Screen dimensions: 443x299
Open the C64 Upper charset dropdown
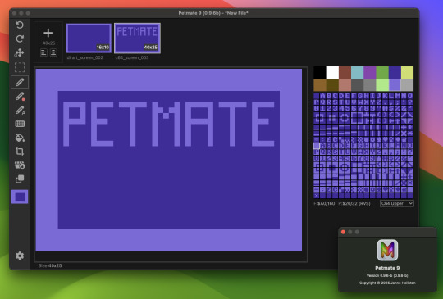[x=397, y=203]
